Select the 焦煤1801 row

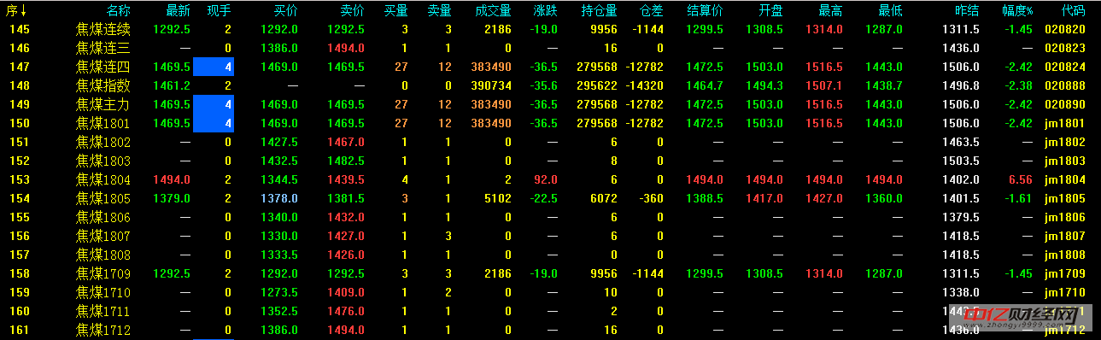tap(550, 123)
